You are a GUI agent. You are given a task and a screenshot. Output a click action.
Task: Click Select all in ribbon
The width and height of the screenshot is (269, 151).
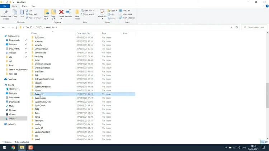tap(125, 10)
